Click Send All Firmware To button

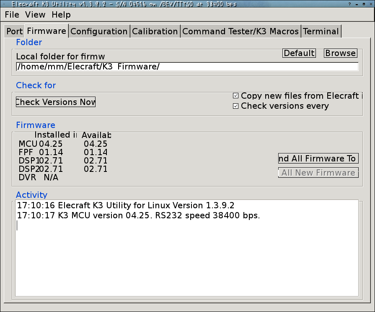[x=318, y=159]
